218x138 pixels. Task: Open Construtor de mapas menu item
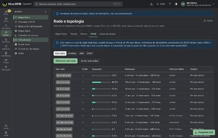(31, 49)
